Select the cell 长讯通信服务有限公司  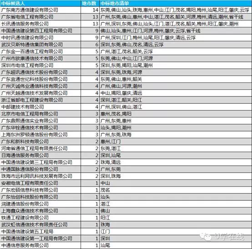[40, 24]
